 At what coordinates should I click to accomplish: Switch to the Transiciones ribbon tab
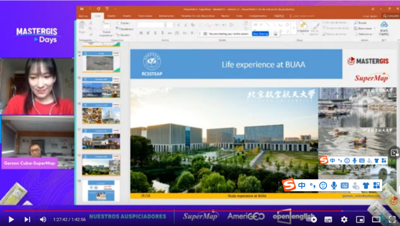click(145, 16)
